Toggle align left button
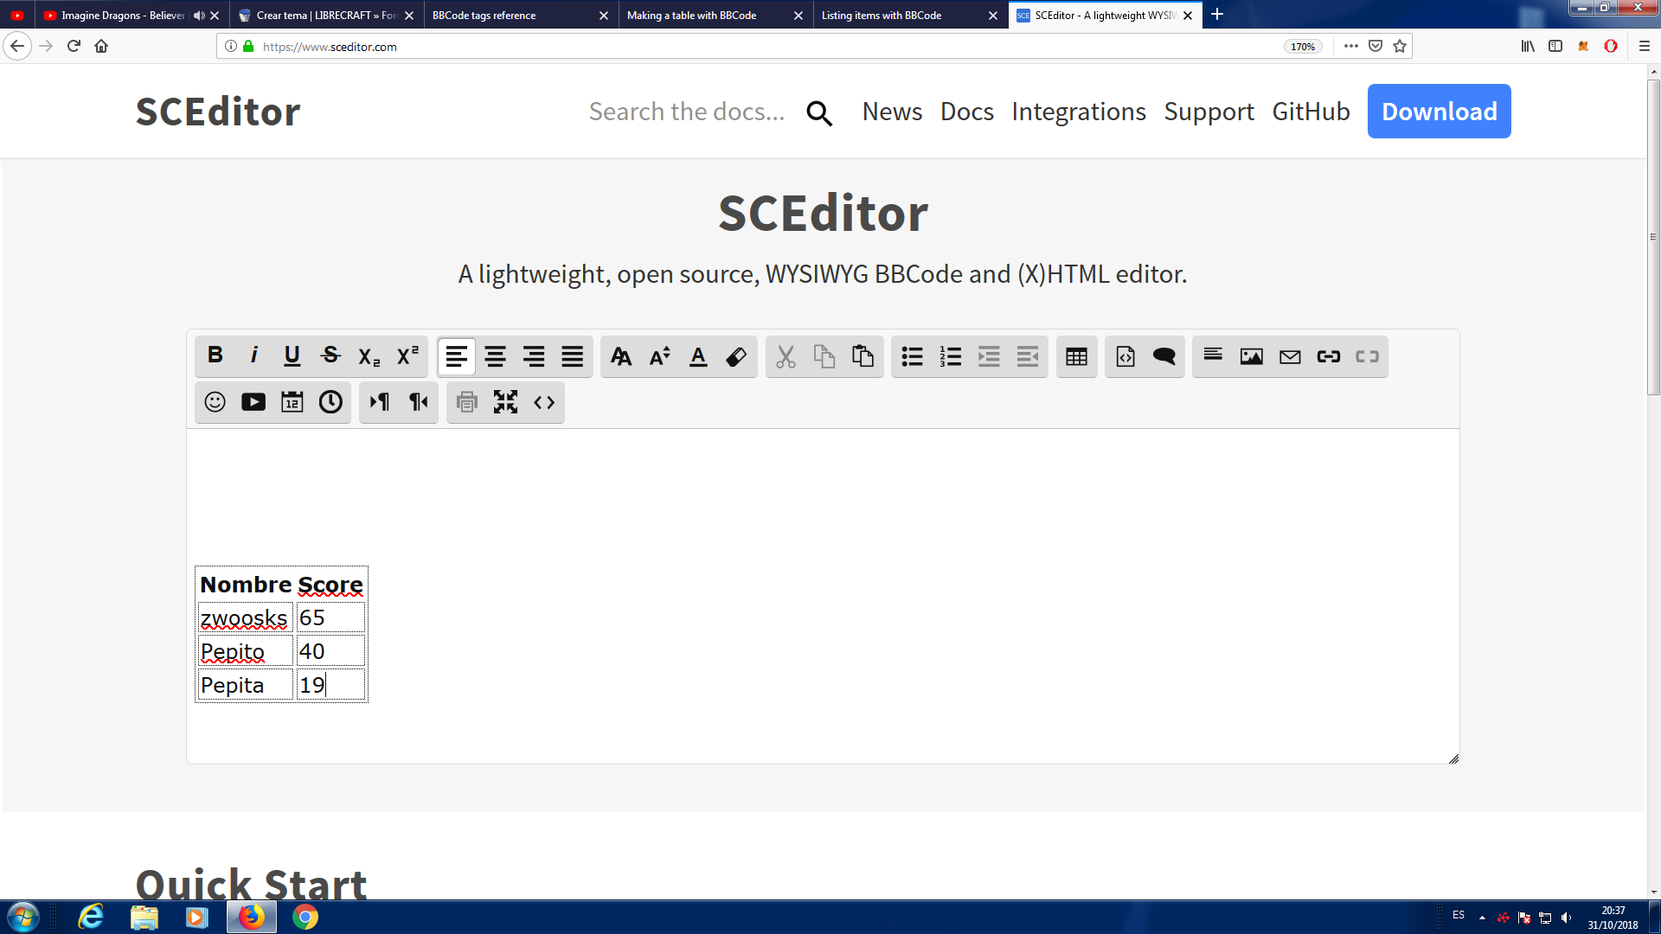This screenshot has width=1661, height=934. (x=457, y=356)
